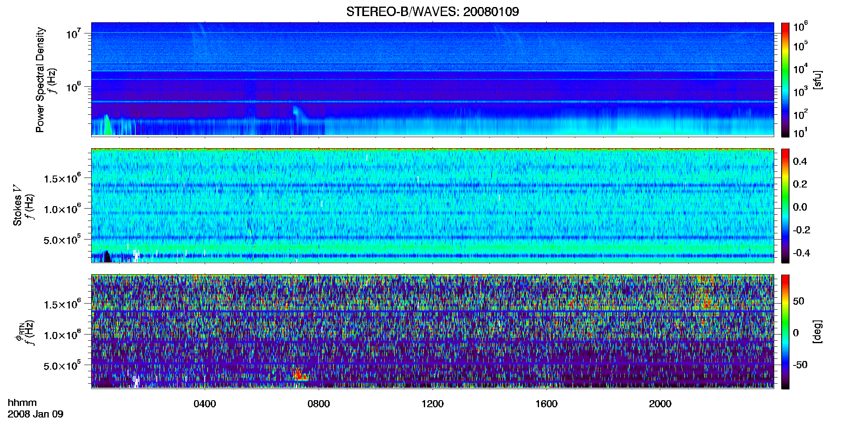This screenshot has width=865, height=446.
Task: Click the 2000 time tick label
Action: coord(660,404)
